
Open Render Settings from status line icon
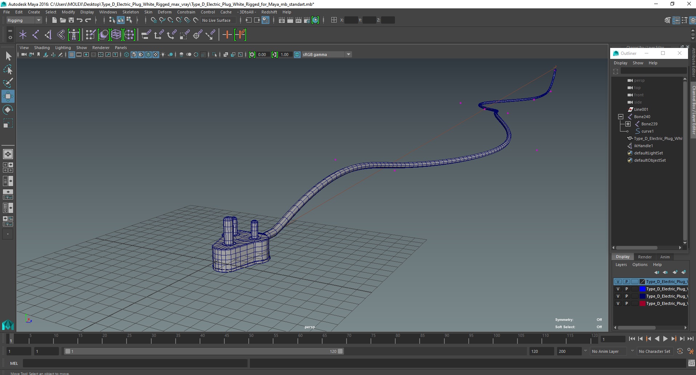tap(307, 20)
